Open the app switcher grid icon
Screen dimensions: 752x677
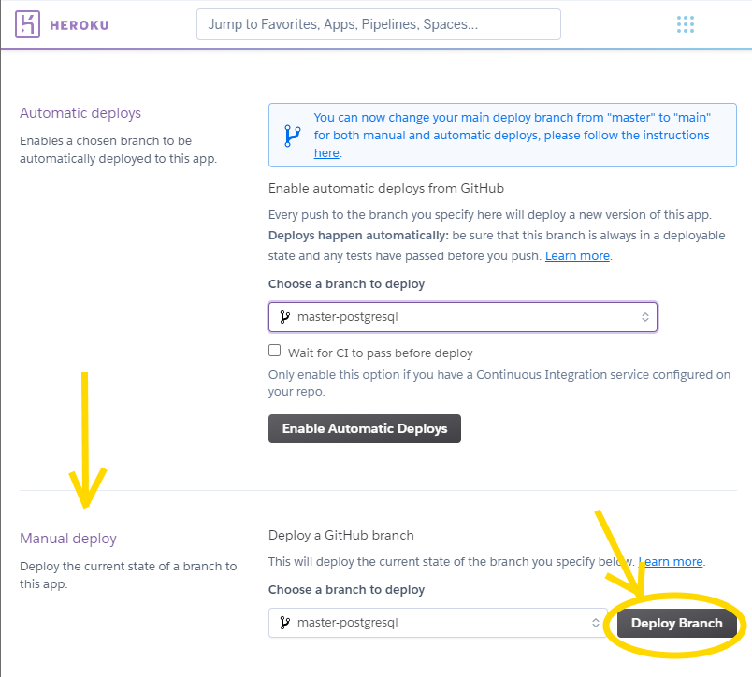(686, 24)
